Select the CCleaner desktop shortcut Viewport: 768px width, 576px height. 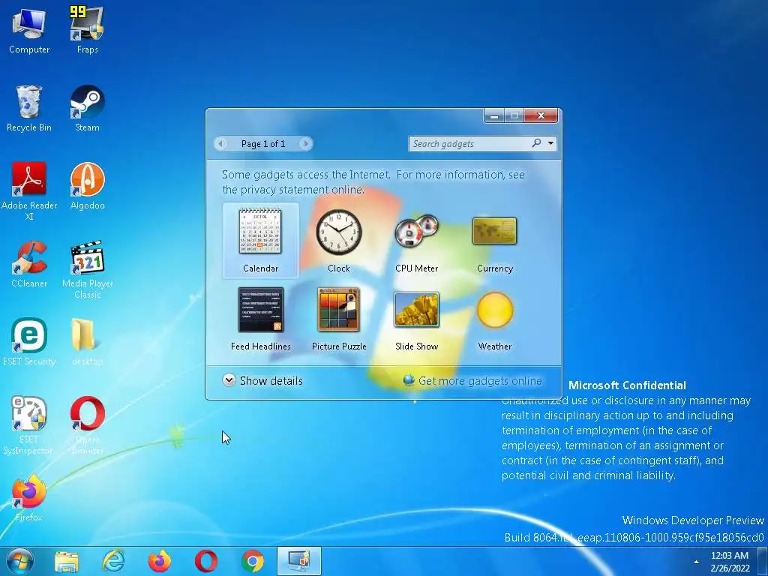click(29, 264)
